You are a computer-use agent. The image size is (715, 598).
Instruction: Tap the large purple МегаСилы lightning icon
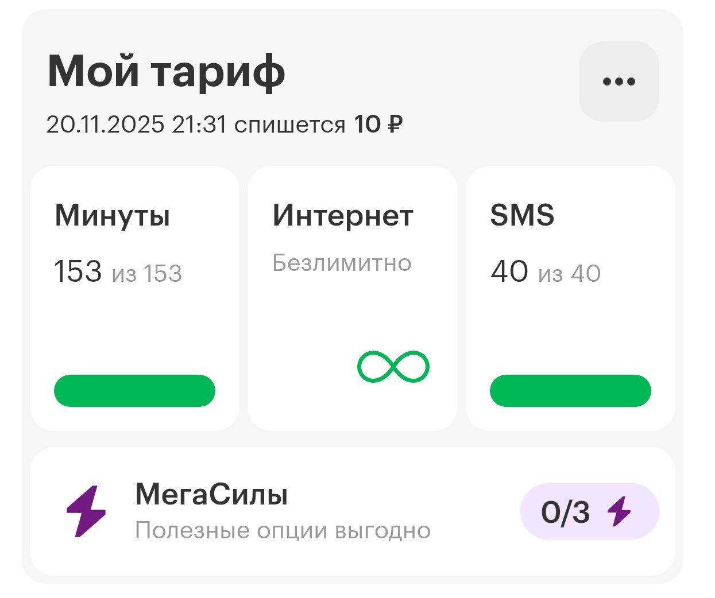point(86,511)
